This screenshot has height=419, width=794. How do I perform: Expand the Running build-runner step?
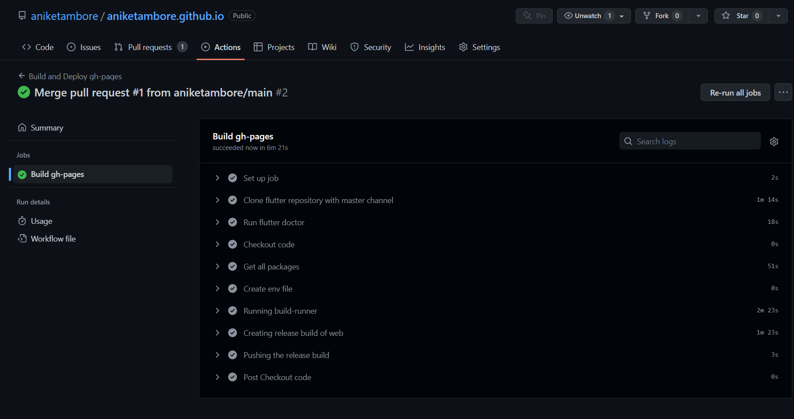(218, 311)
